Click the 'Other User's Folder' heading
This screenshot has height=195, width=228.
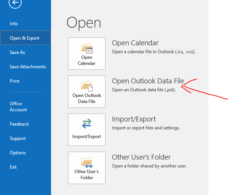point(141,157)
